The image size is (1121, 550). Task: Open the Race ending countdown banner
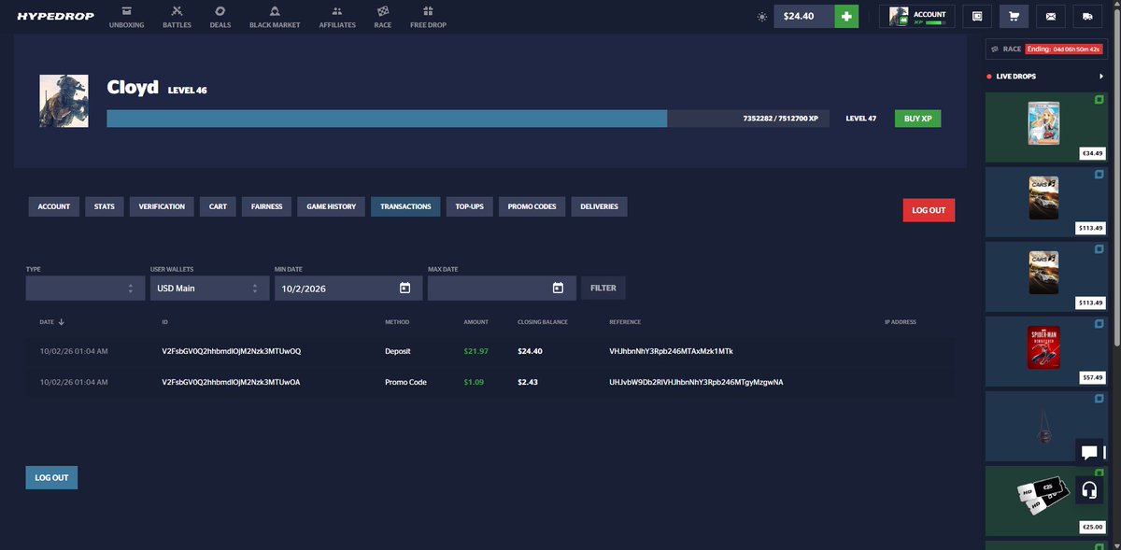tap(1046, 49)
